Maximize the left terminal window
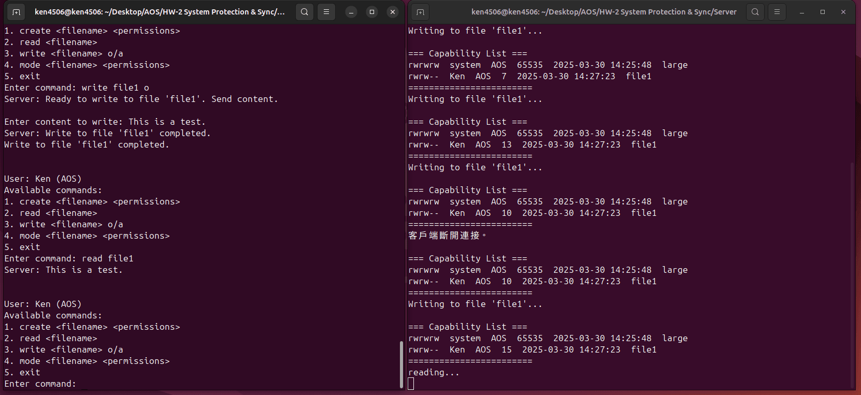This screenshot has width=861, height=395. tap(372, 12)
